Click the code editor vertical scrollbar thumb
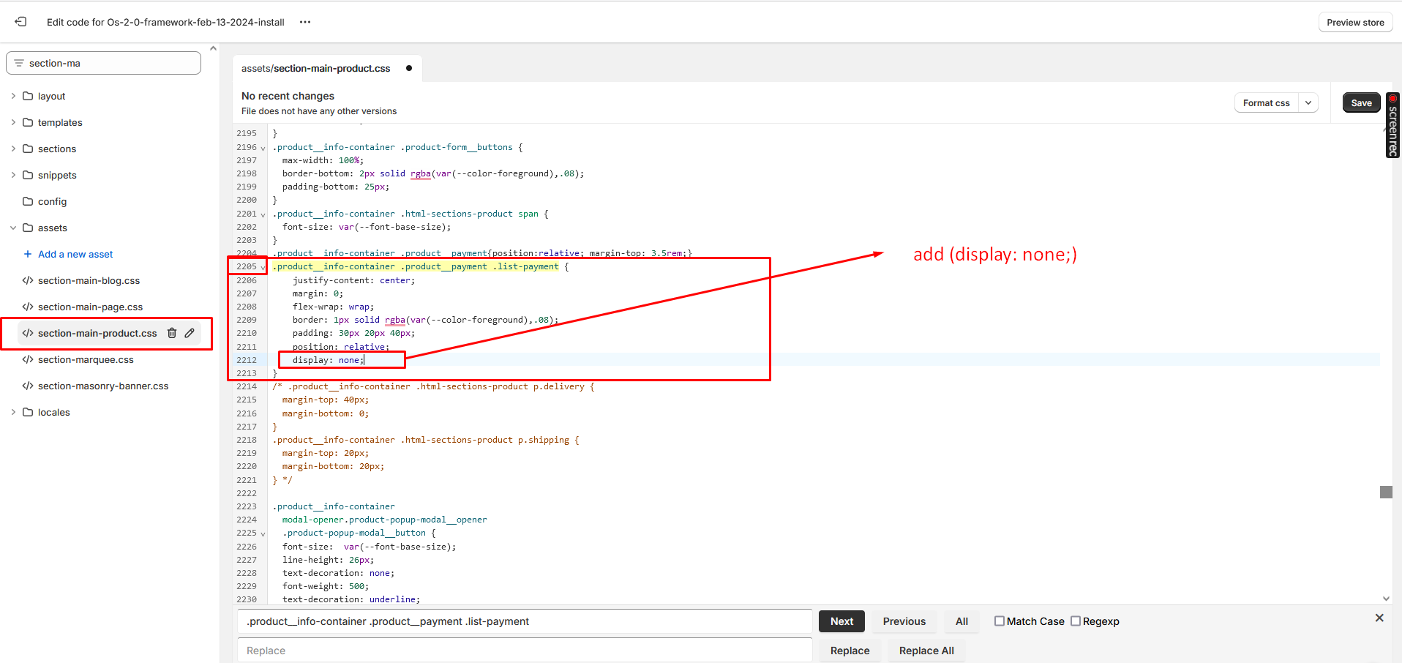This screenshot has height=663, width=1402. point(1386,492)
